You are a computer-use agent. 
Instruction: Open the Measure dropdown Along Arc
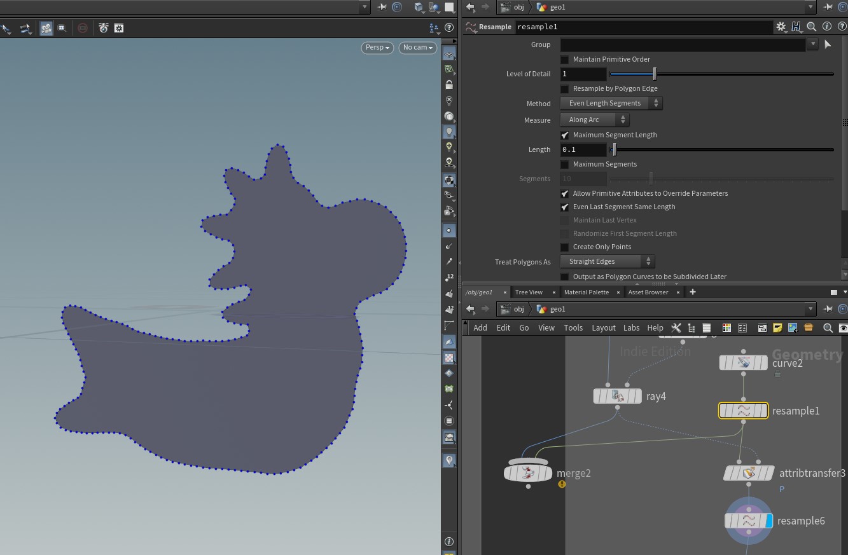pyautogui.click(x=594, y=120)
